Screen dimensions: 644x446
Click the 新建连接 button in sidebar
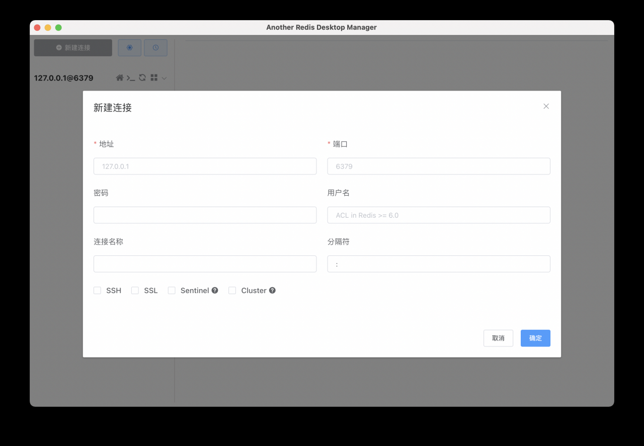coord(73,48)
